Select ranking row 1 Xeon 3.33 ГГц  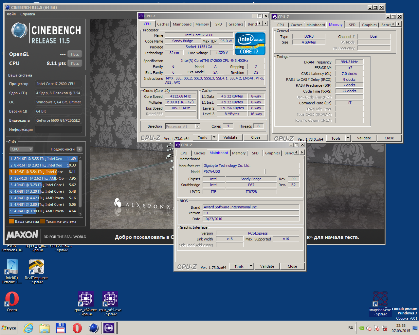pyautogui.click(x=43, y=159)
